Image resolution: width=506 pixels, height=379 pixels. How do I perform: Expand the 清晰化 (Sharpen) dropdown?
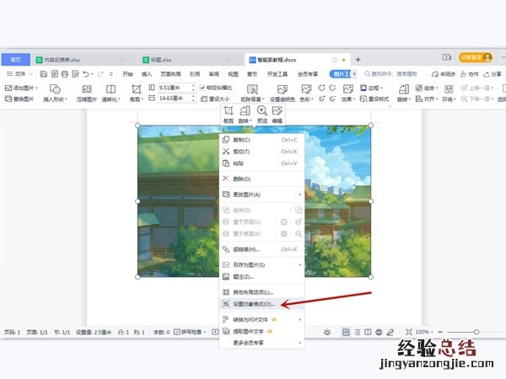[x=111, y=99]
